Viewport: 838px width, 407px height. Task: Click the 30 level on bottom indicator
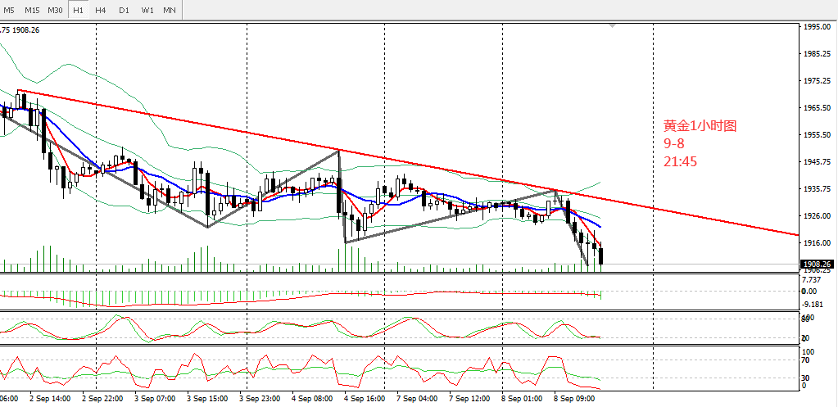[x=807, y=378]
